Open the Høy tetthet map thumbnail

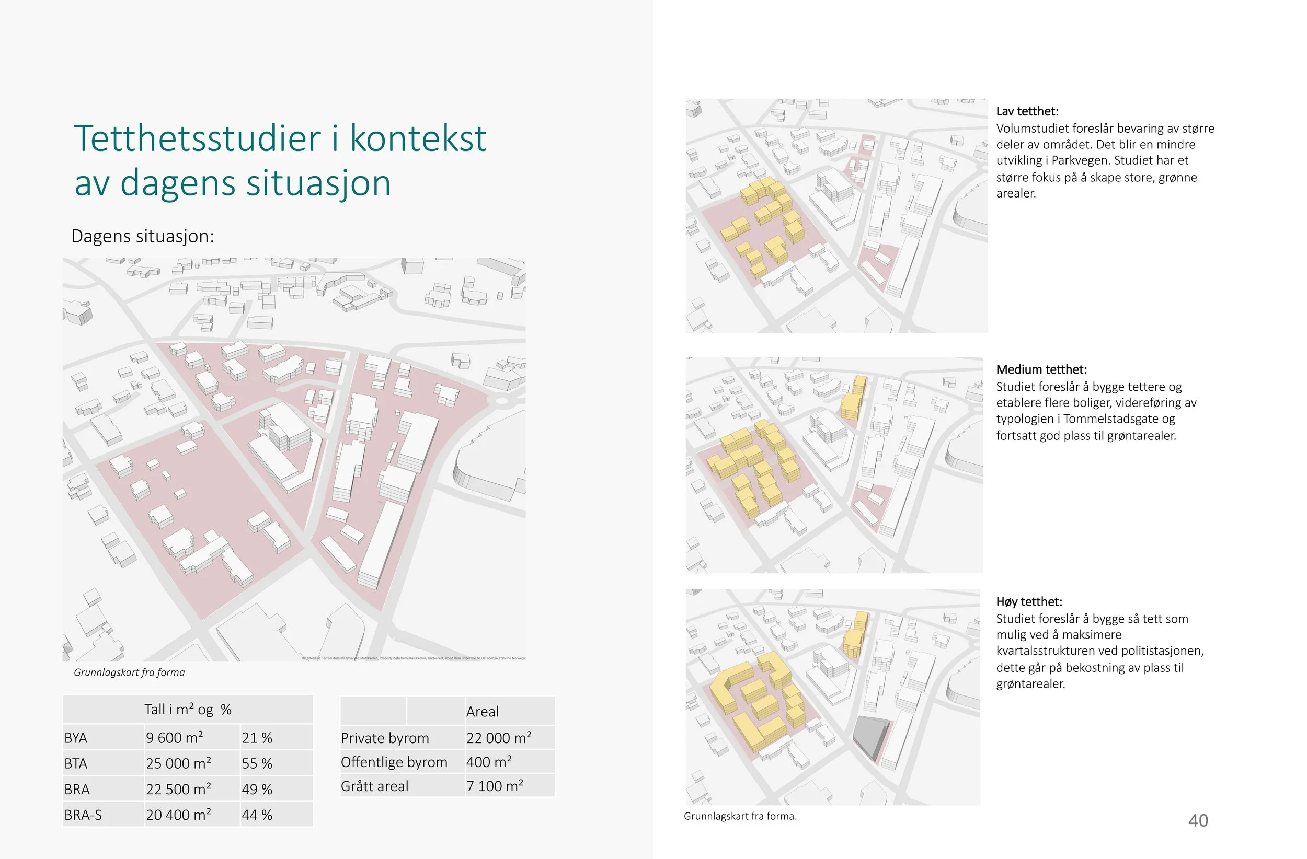832,697
